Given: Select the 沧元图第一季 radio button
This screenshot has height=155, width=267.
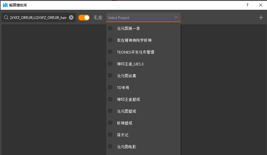Looking at the screenshot, I should tap(110, 28).
